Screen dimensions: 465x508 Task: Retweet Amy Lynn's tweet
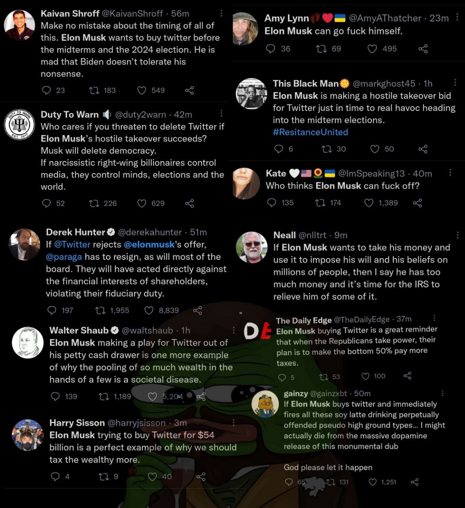pyautogui.click(x=321, y=49)
